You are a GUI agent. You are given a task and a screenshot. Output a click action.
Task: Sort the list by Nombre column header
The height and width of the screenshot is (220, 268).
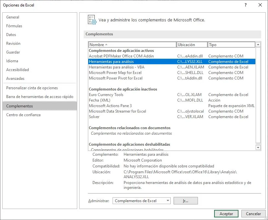coord(132,45)
